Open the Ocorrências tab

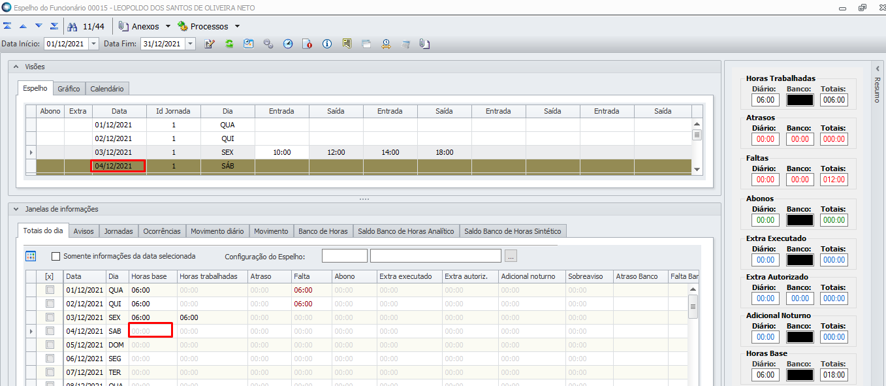pos(162,231)
